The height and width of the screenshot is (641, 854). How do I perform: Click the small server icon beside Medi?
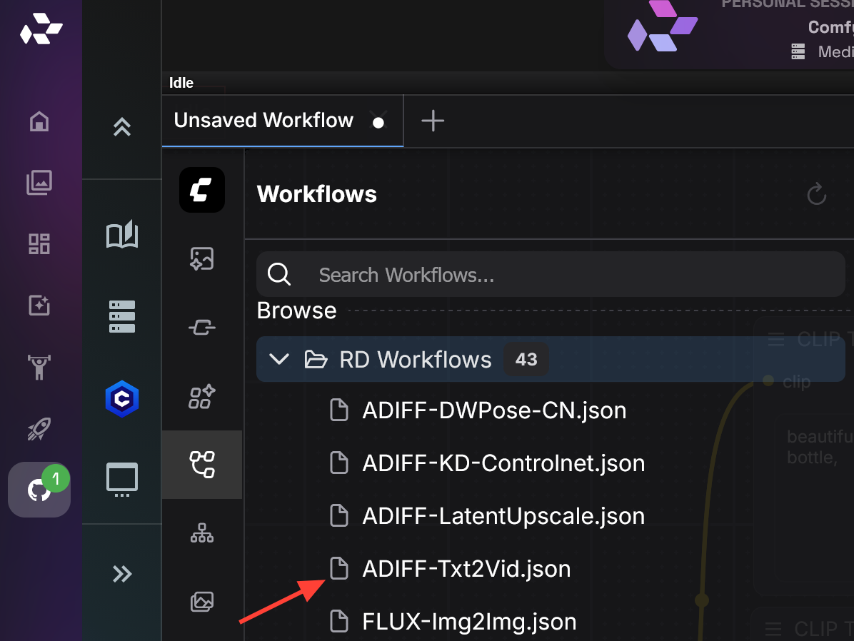[x=798, y=51]
